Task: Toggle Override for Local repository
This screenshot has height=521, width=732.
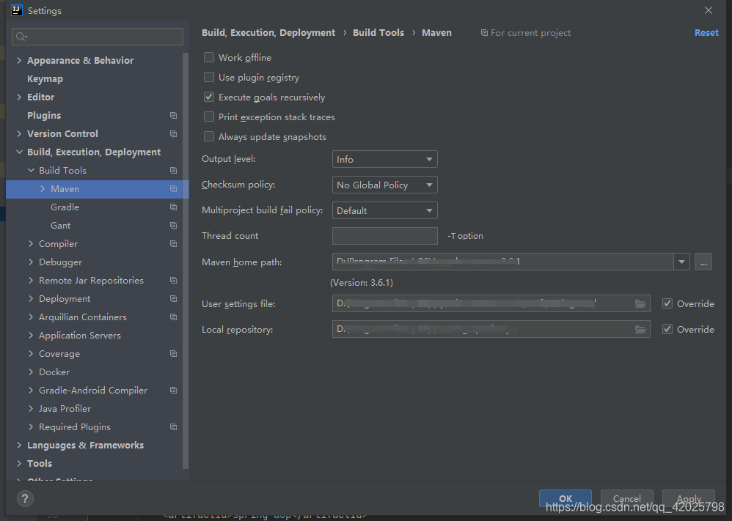Action: coord(667,329)
